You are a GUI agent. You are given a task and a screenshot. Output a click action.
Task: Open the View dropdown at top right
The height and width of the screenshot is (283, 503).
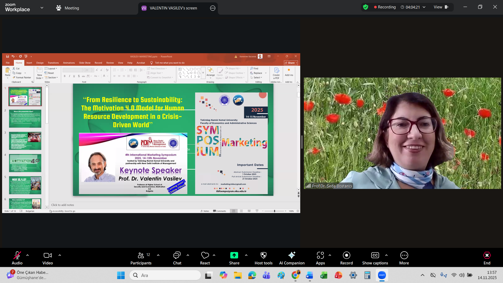click(441, 7)
